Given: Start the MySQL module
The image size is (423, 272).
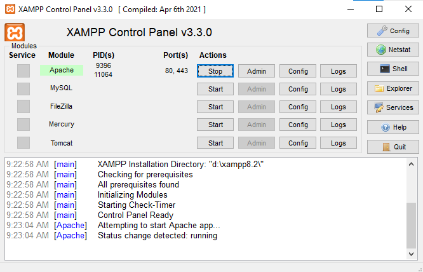Looking at the screenshot, I should point(215,89).
